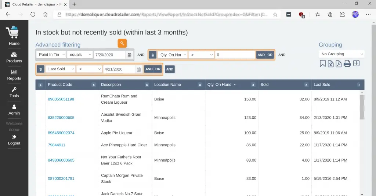
Task: Edit the 7/20/2020 date field
Action: pyautogui.click(x=109, y=55)
